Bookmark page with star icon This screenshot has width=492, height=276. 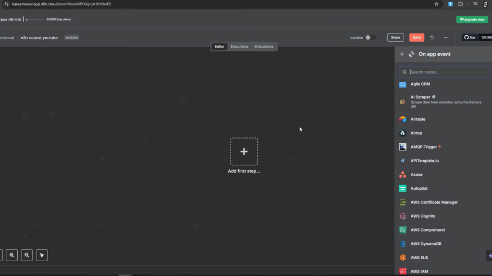pos(436,4)
